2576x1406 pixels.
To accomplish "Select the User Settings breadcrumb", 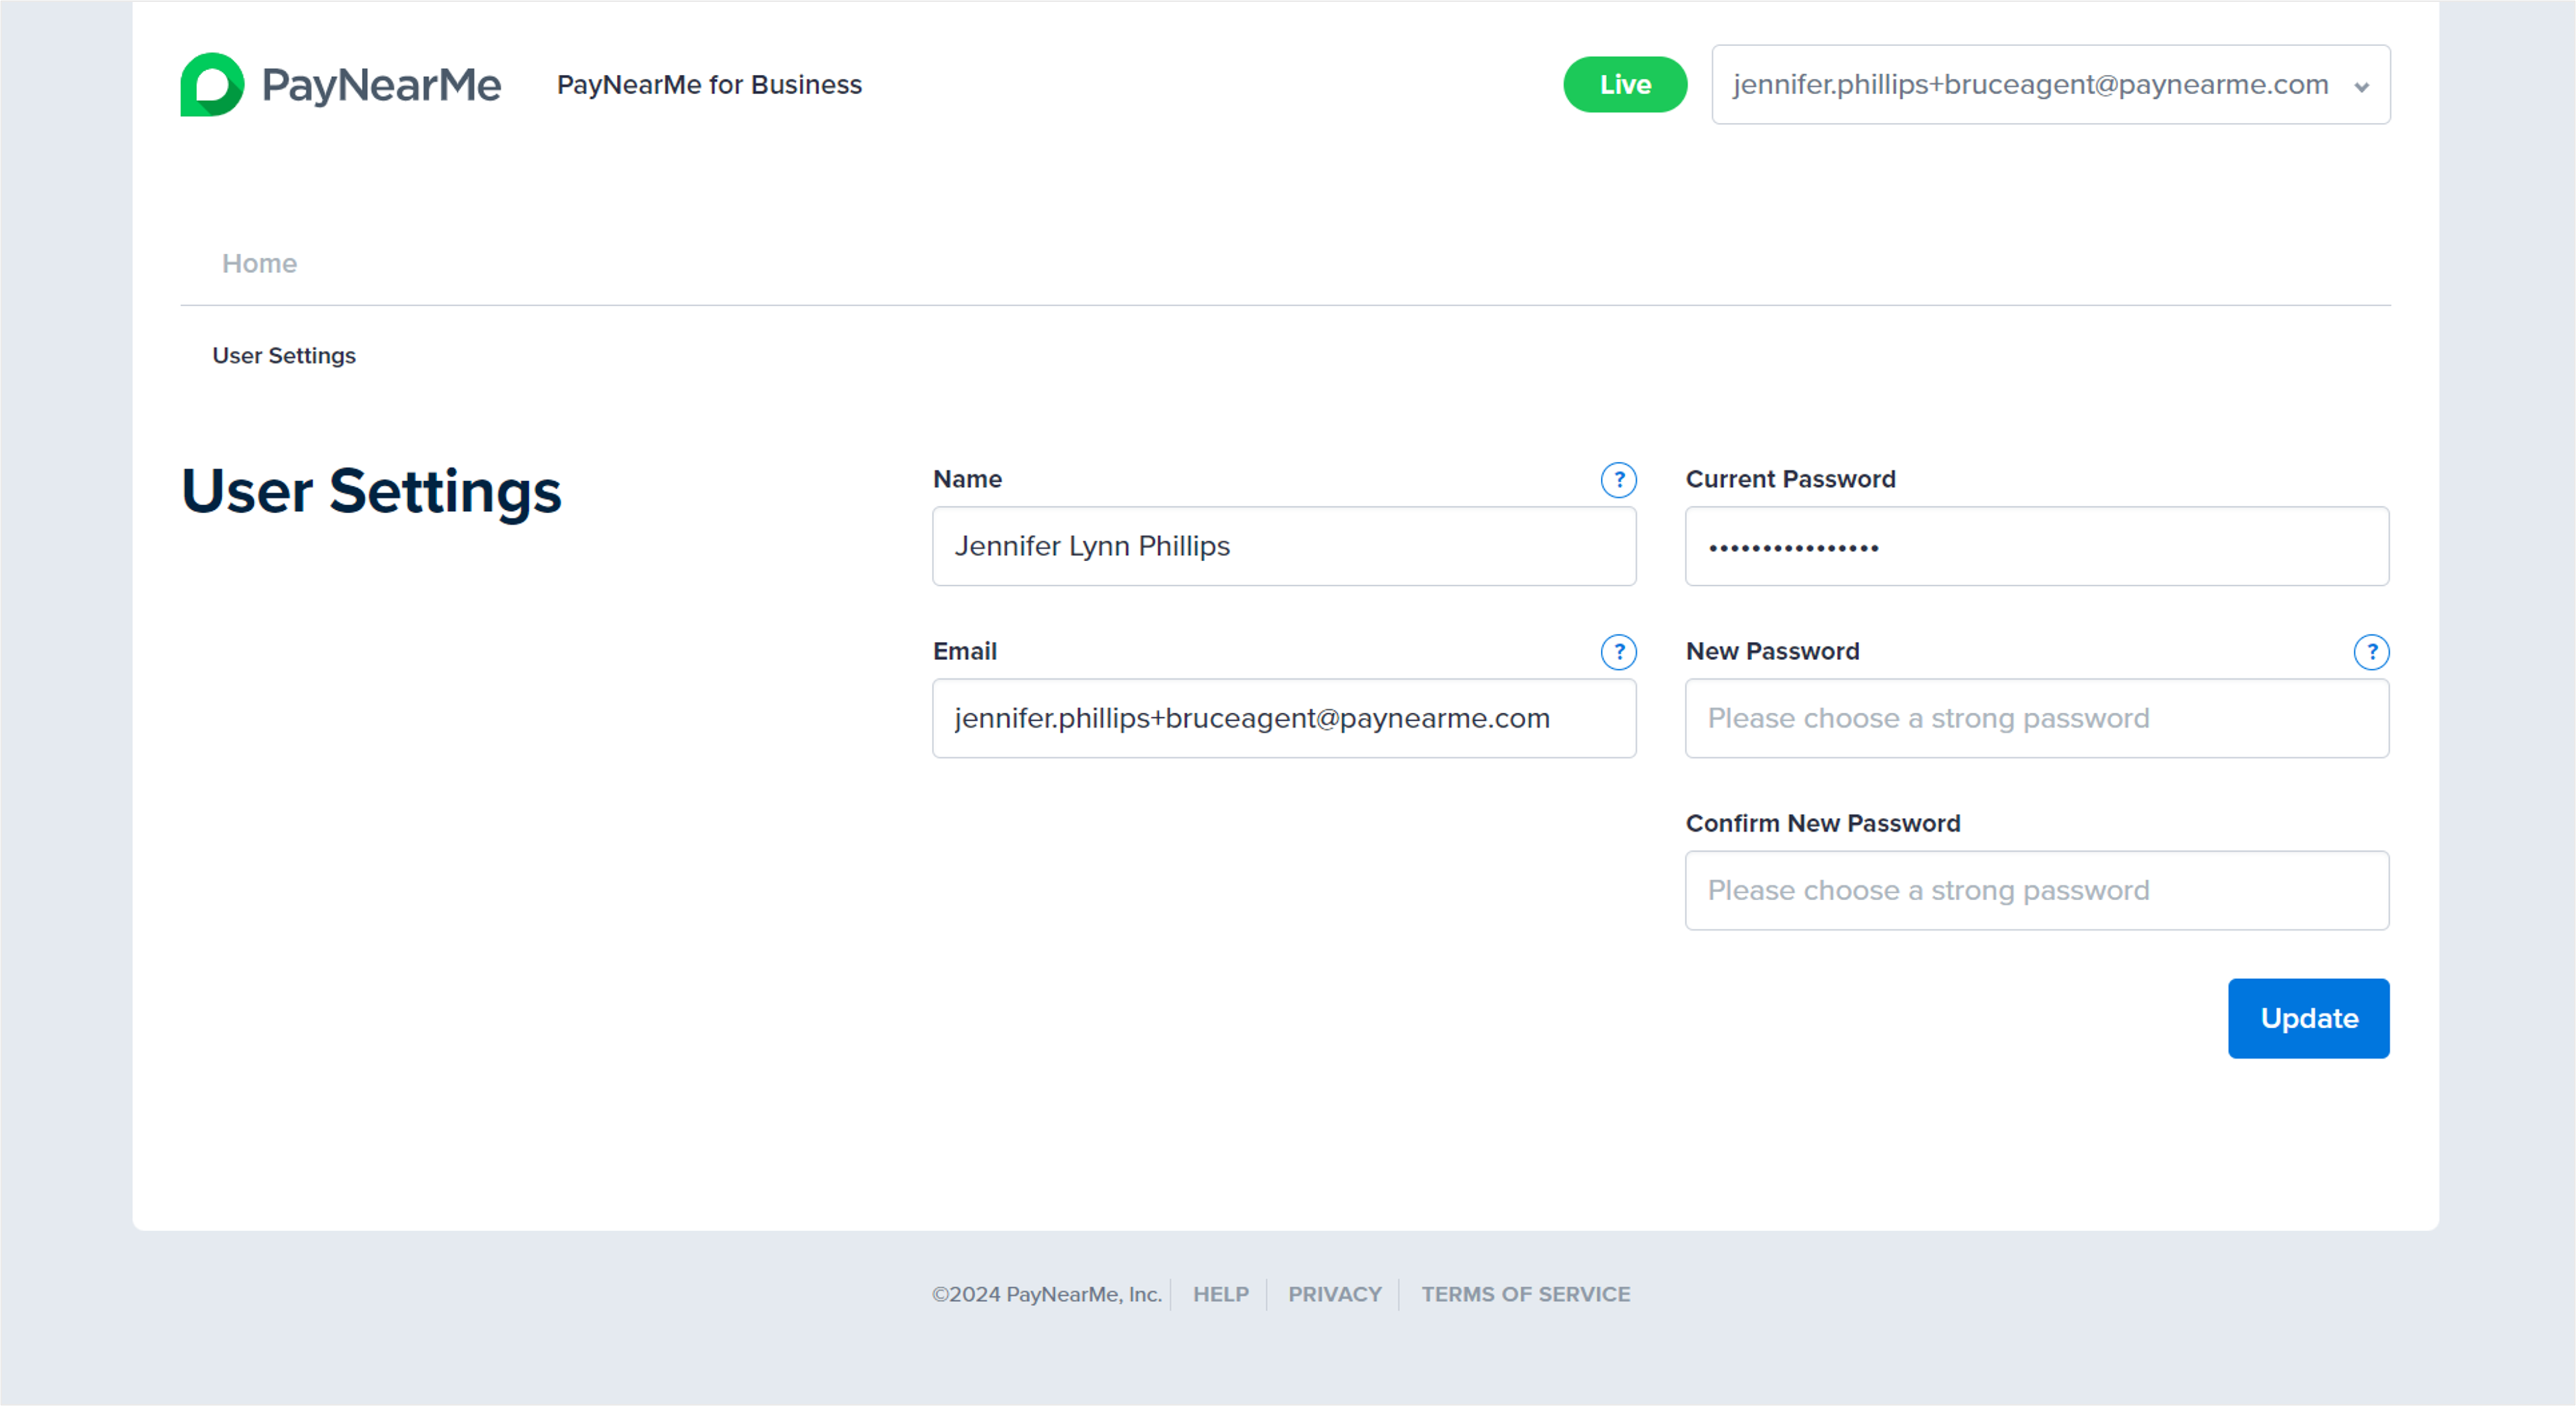I will tap(284, 356).
